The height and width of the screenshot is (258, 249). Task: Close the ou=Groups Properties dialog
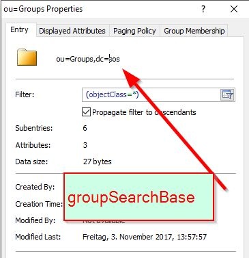pyautogui.click(x=234, y=9)
